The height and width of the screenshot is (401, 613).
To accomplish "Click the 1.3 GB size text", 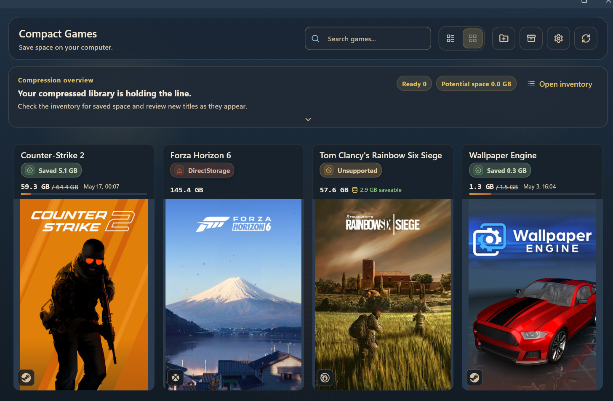I will [x=481, y=186].
